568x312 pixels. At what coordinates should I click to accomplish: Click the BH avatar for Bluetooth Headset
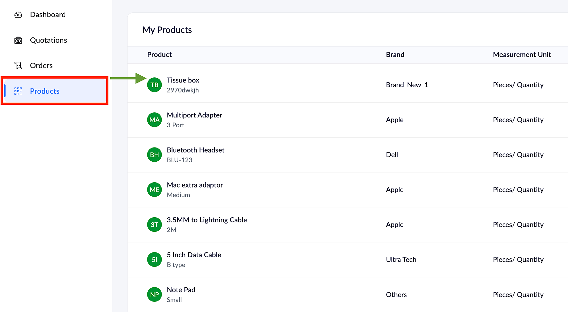coord(154,155)
